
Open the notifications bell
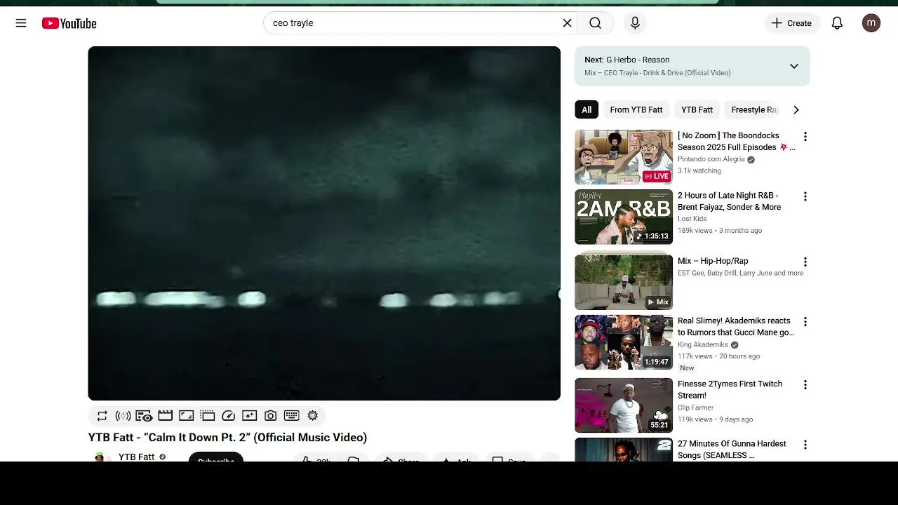(837, 23)
